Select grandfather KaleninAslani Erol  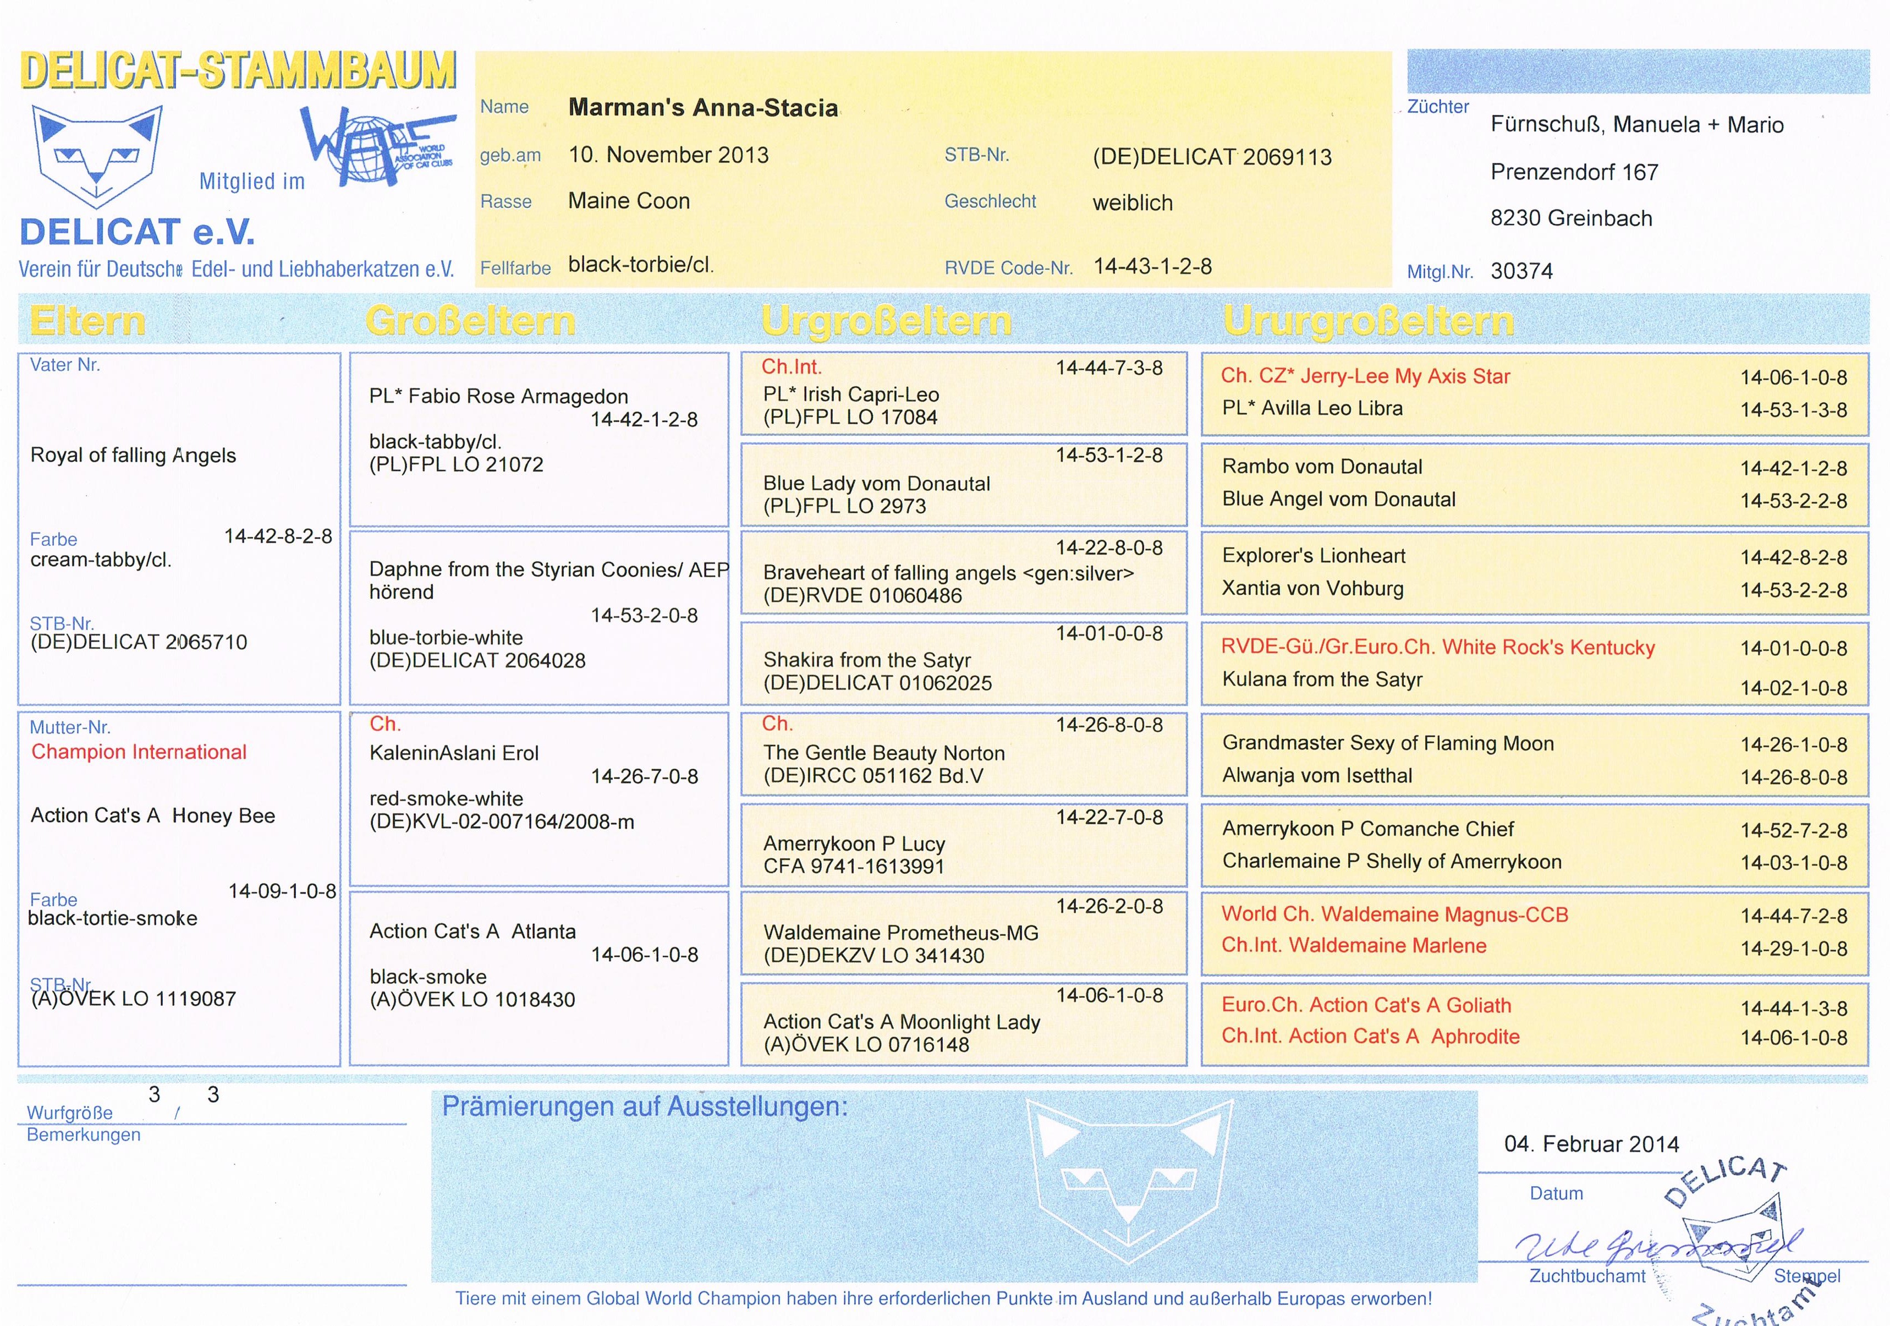[454, 753]
